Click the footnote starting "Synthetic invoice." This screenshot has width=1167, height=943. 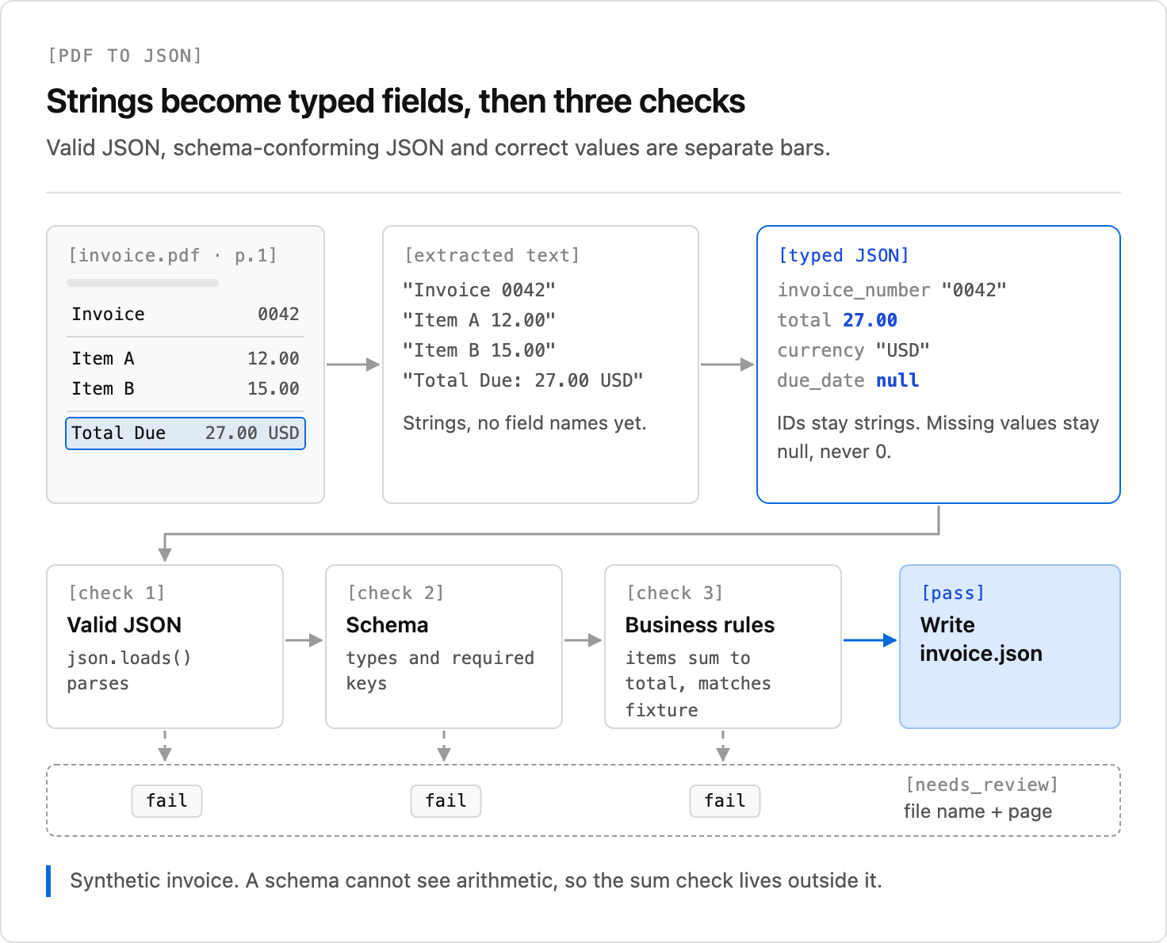476,881
